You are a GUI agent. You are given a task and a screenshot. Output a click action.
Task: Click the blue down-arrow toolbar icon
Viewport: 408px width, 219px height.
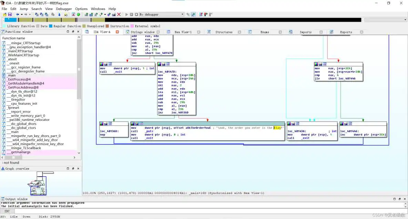click(x=59, y=14)
